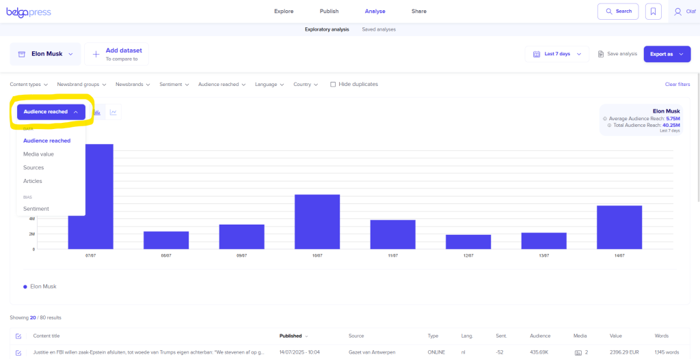Open the Saved analyses tab

click(x=379, y=29)
